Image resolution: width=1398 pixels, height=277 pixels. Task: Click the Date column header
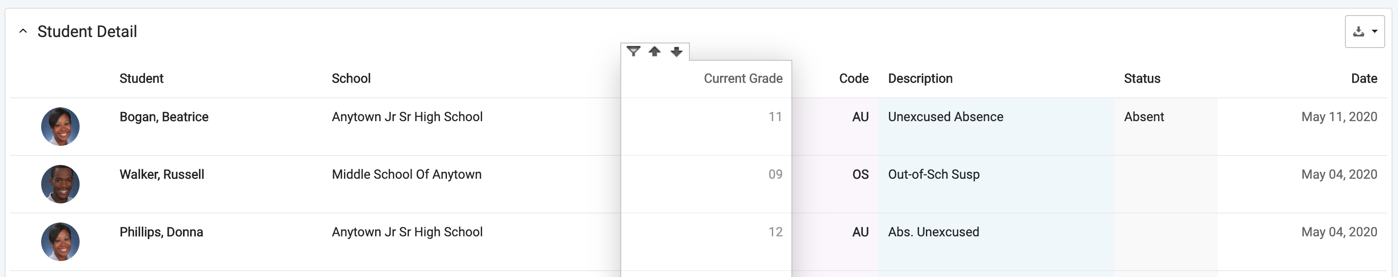click(1364, 79)
